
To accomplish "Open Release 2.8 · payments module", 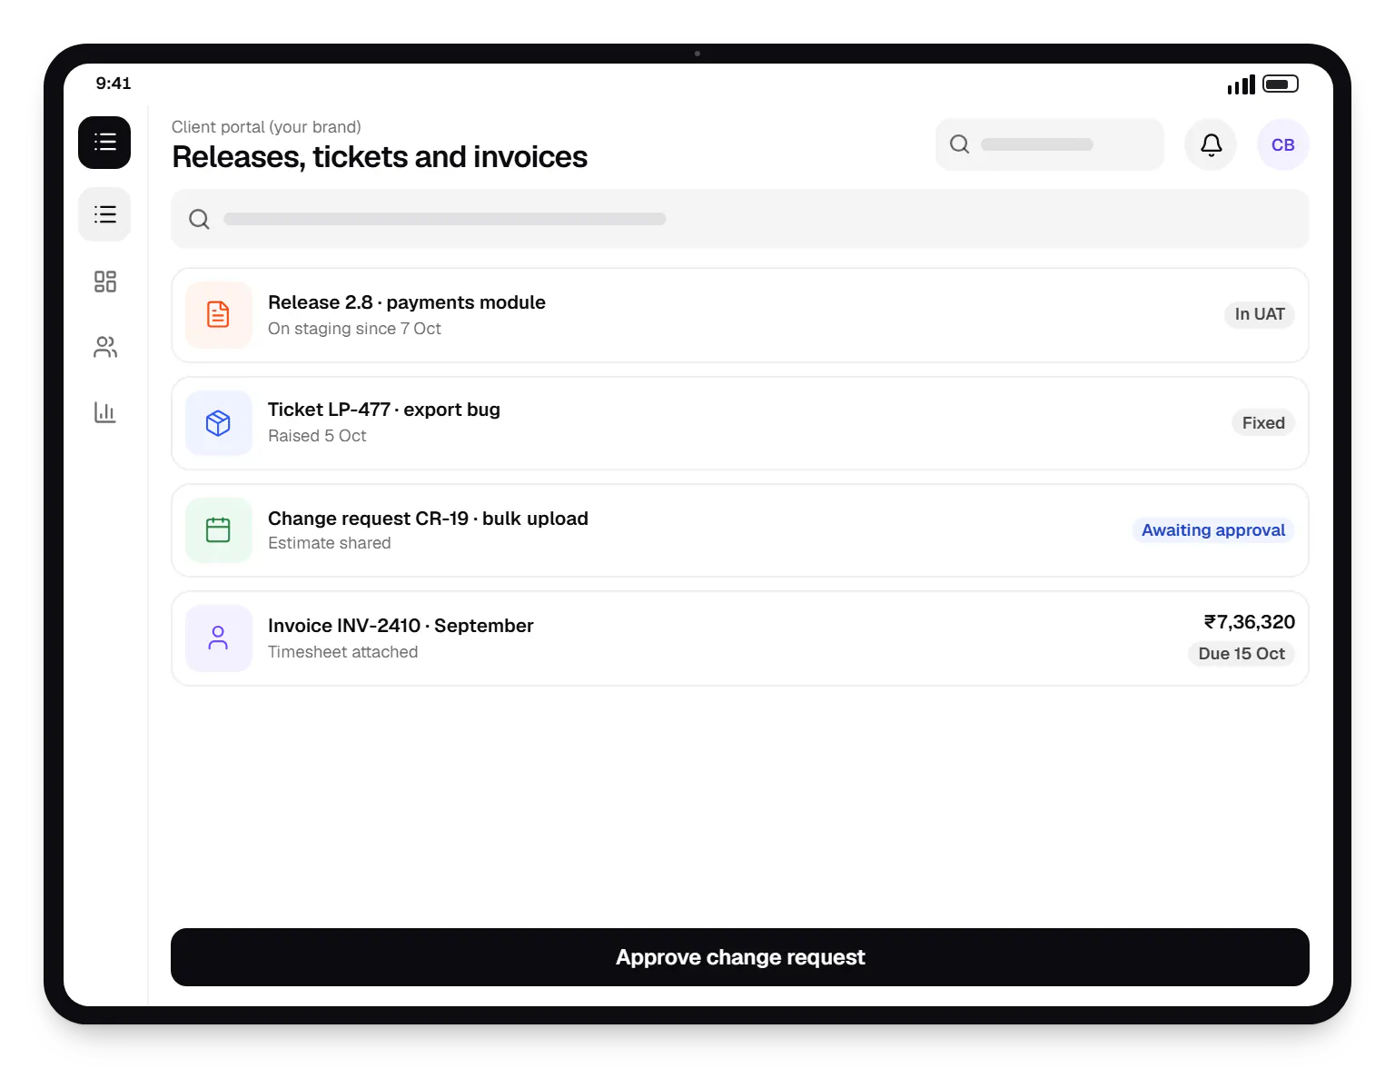I will pyautogui.click(x=740, y=315).
